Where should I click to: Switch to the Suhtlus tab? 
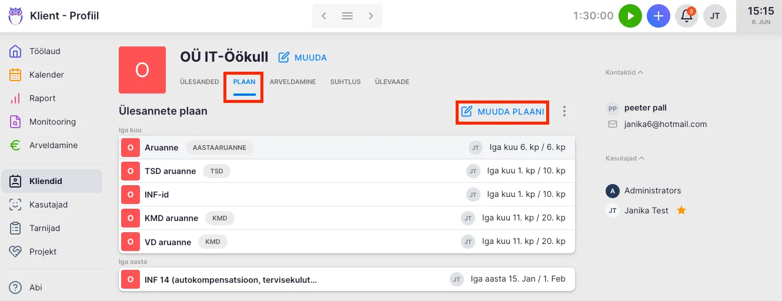coord(345,82)
